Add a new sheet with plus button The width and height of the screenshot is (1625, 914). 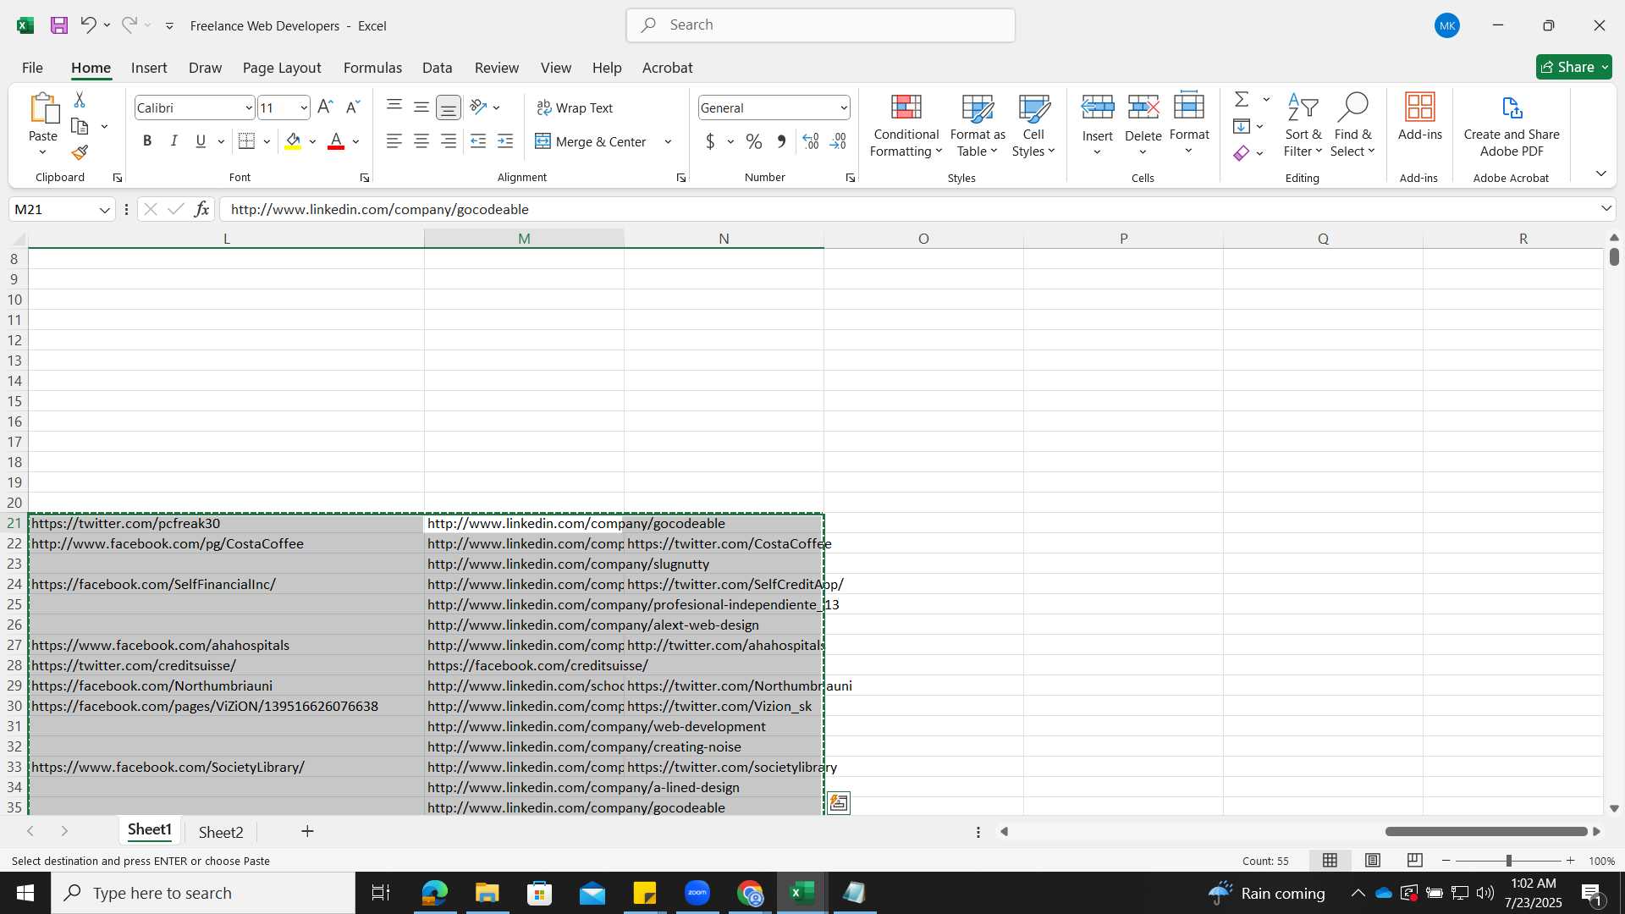307,832
